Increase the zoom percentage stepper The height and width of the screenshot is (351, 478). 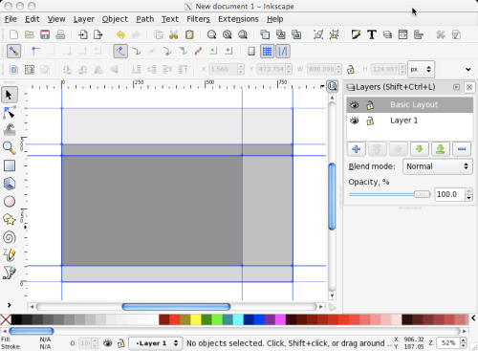pyautogui.click(x=464, y=340)
